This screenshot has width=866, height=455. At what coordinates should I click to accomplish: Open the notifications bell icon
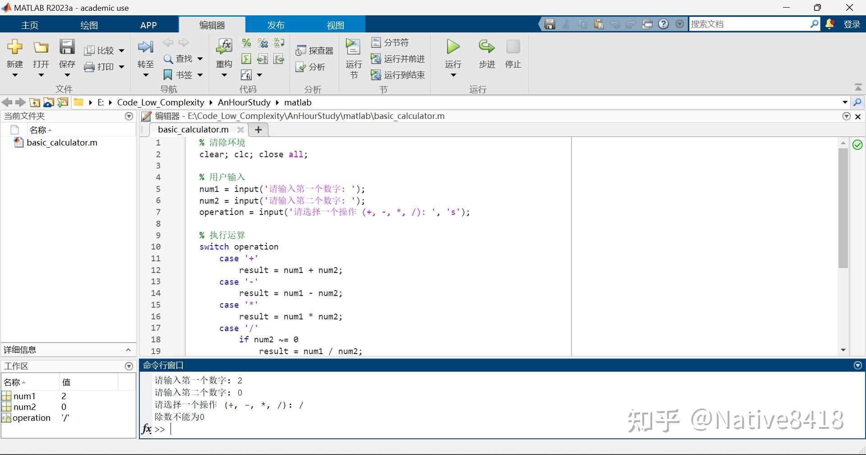pos(829,24)
